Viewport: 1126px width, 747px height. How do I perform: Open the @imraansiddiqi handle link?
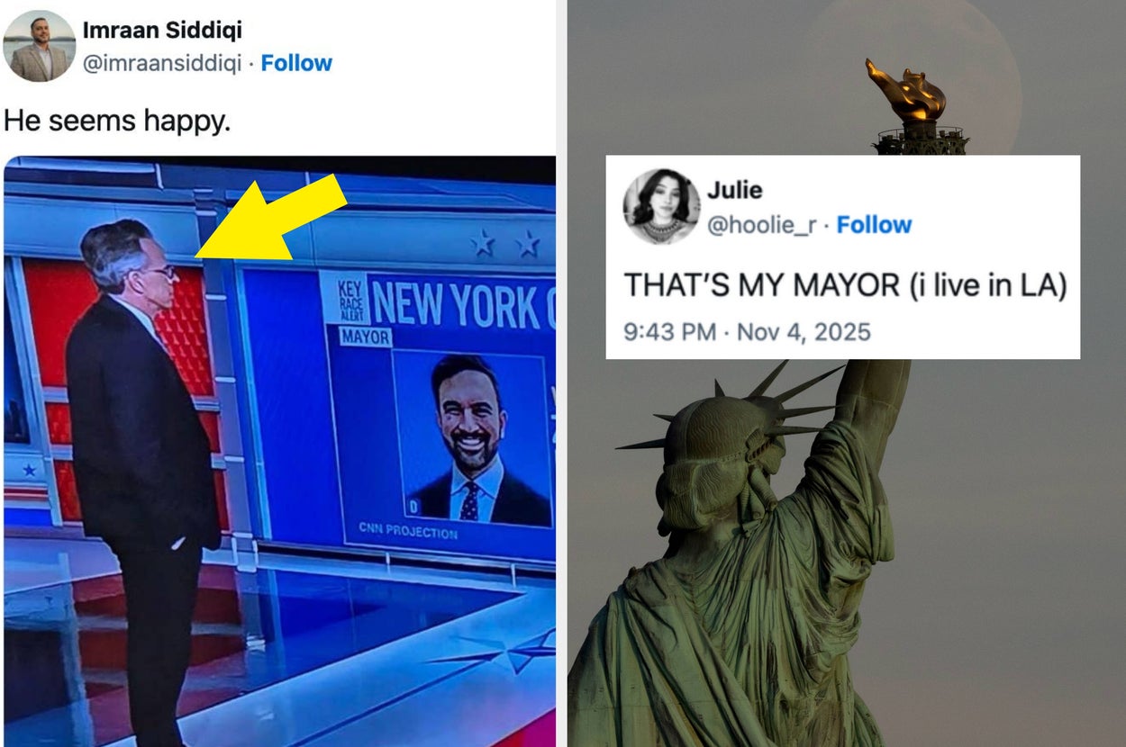click(x=161, y=63)
